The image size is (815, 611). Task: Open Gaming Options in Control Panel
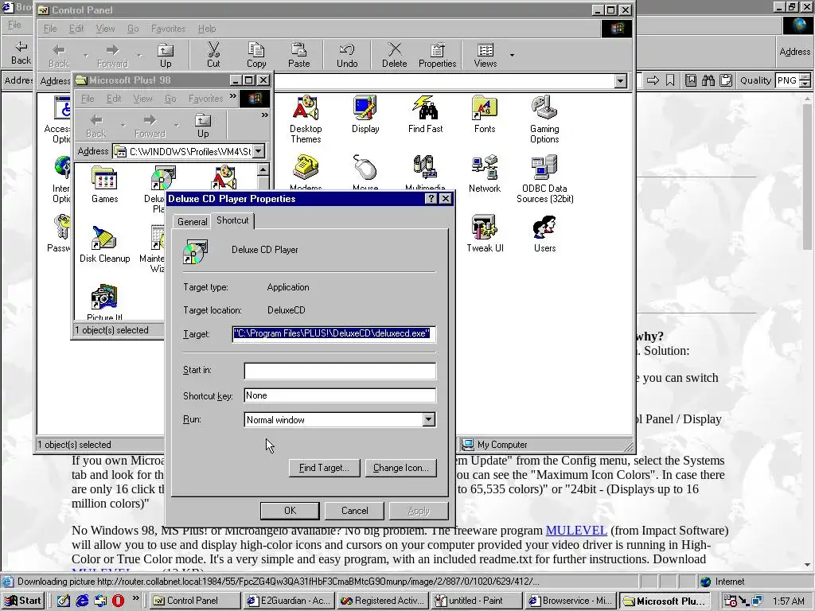coord(544,119)
